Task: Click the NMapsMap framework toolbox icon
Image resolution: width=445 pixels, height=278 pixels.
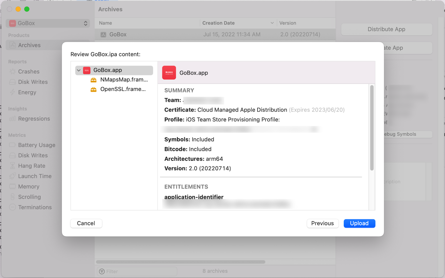Action: [93, 80]
